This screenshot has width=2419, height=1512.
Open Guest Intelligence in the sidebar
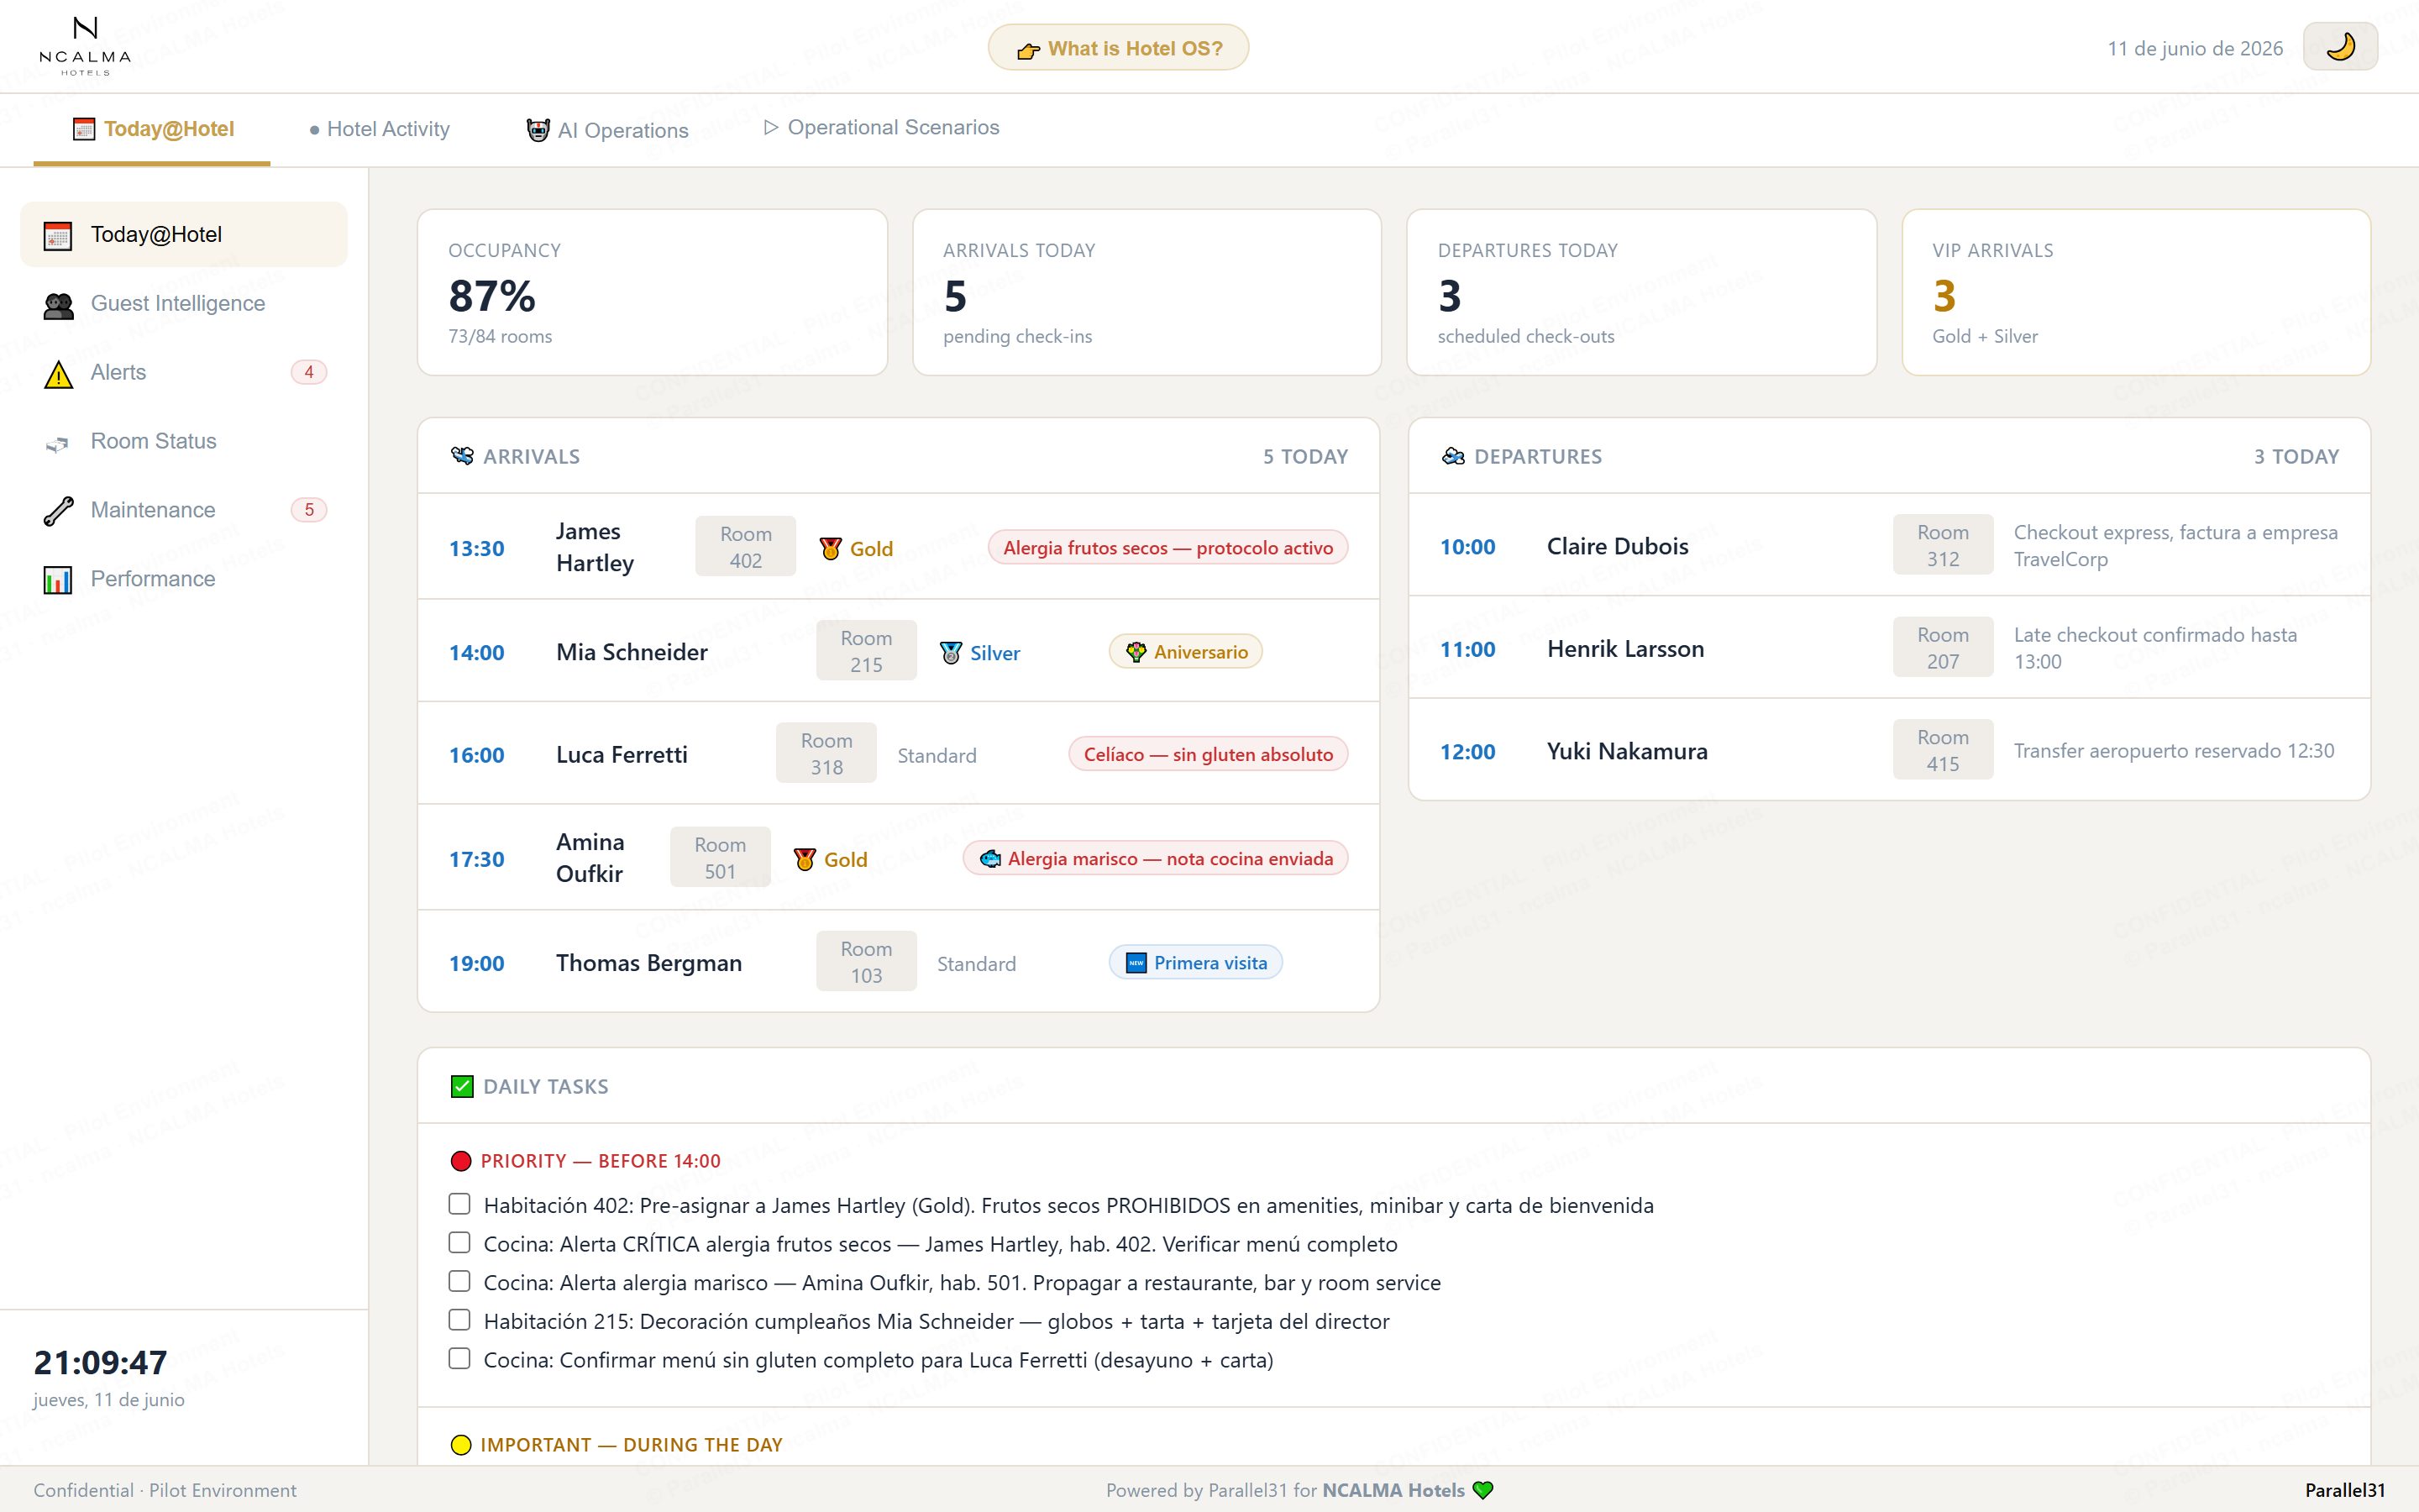184,303
